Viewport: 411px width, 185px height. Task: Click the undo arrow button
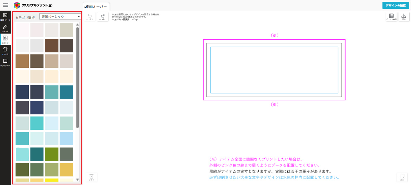90,17
